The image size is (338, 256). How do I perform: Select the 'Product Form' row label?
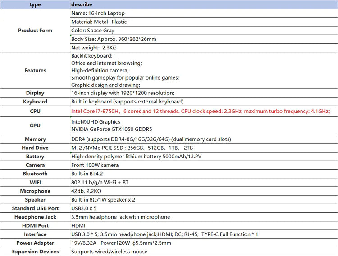35,31
